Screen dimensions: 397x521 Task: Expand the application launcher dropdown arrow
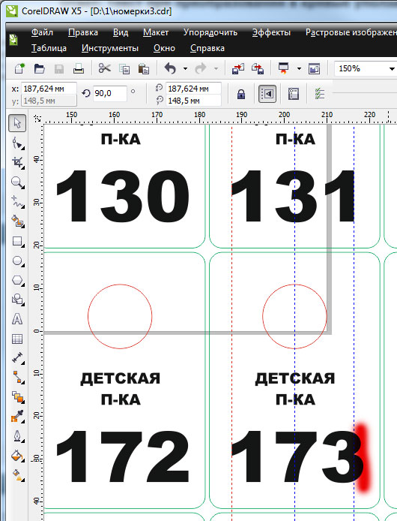pyautogui.click(x=299, y=69)
